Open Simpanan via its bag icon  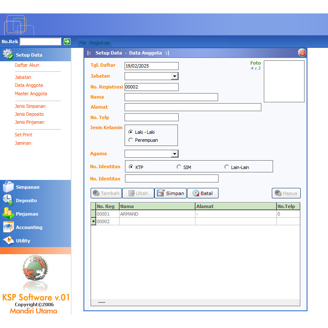[x=8, y=187]
